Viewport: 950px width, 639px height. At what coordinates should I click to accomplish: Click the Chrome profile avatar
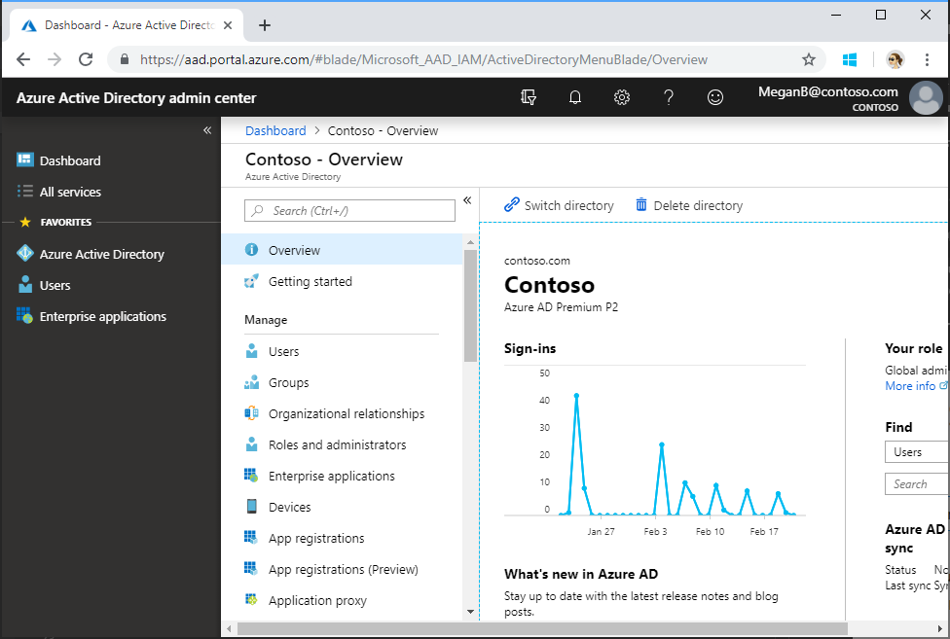point(895,59)
